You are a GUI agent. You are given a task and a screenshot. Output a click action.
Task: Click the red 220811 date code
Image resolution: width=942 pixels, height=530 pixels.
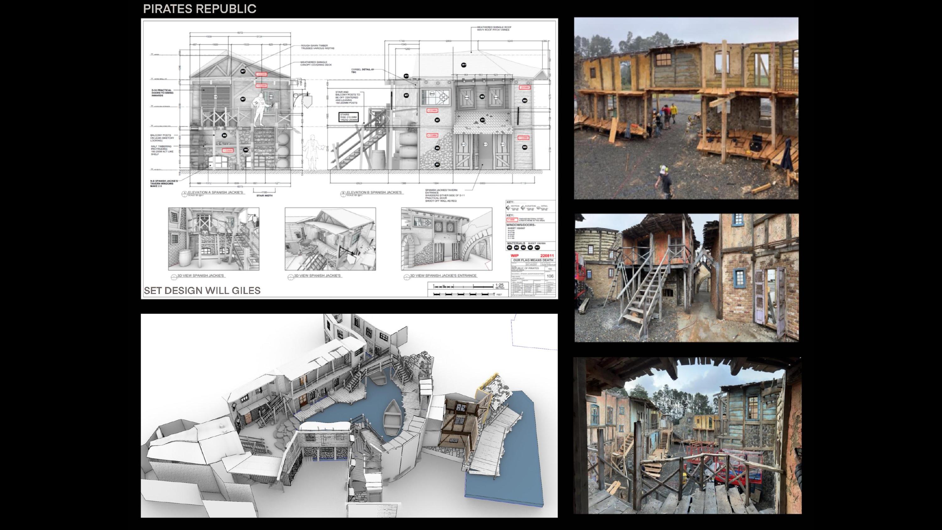pos(547,256)
